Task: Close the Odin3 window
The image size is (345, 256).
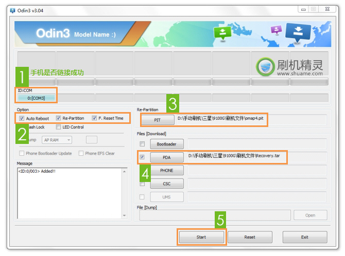Action: [327, 9]
